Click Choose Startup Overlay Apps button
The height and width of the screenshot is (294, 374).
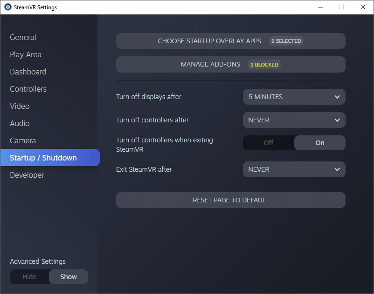point(230,41)
